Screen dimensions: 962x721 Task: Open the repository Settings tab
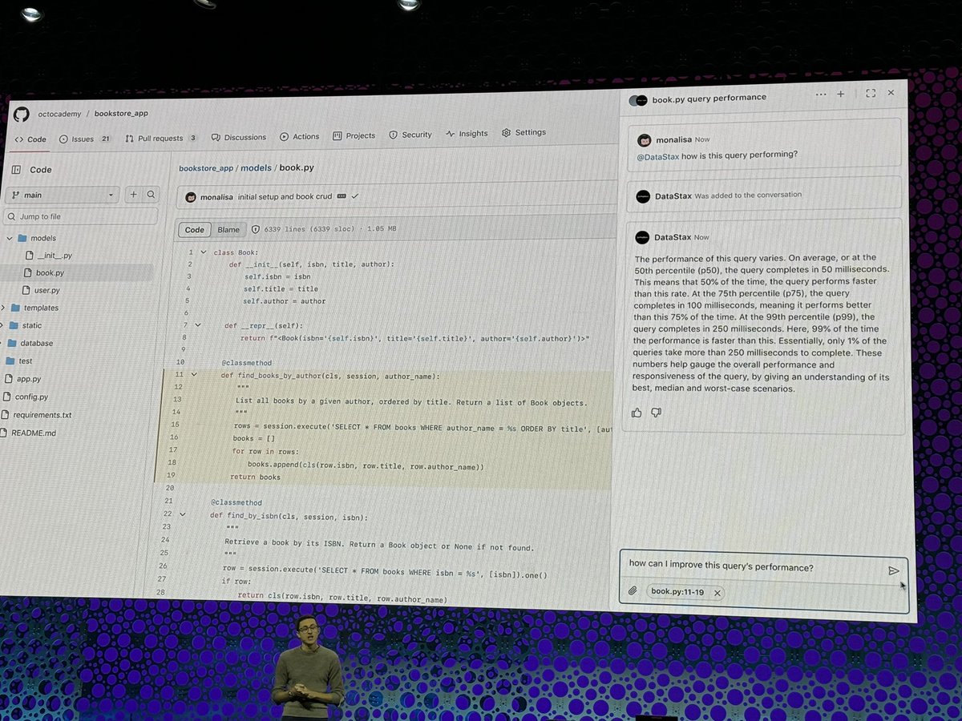click(x=524, y=132)
